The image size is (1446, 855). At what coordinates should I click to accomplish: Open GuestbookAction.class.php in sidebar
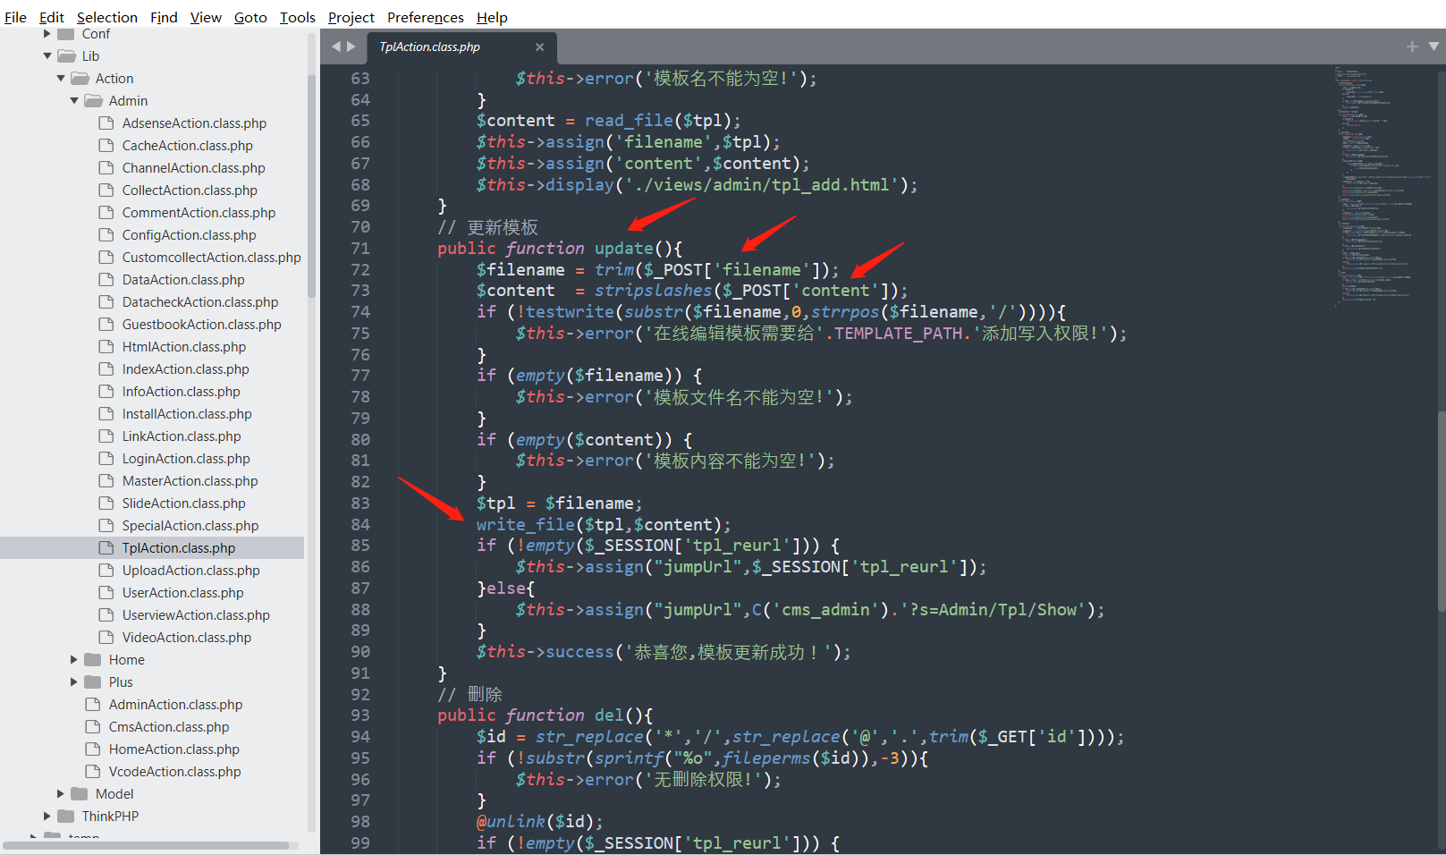(201, 325)
